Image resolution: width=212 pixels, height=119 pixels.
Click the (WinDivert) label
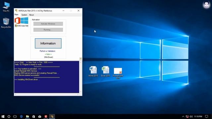click(49, 57)
